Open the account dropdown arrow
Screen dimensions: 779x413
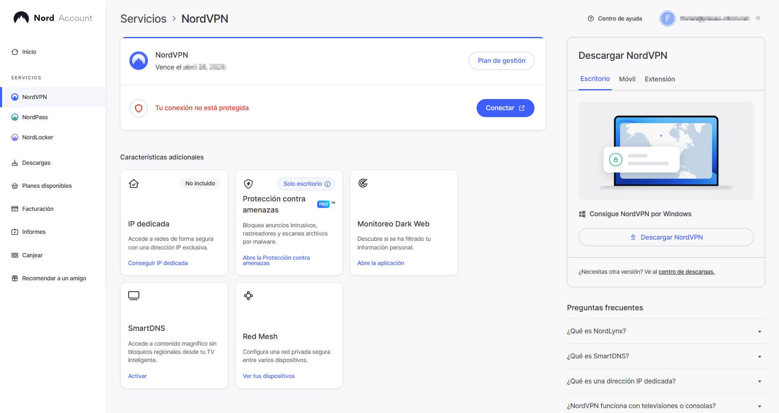[758, 18]
